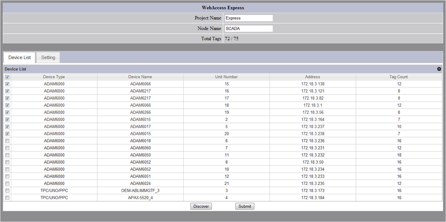Click the Submit button

(245, 206)
